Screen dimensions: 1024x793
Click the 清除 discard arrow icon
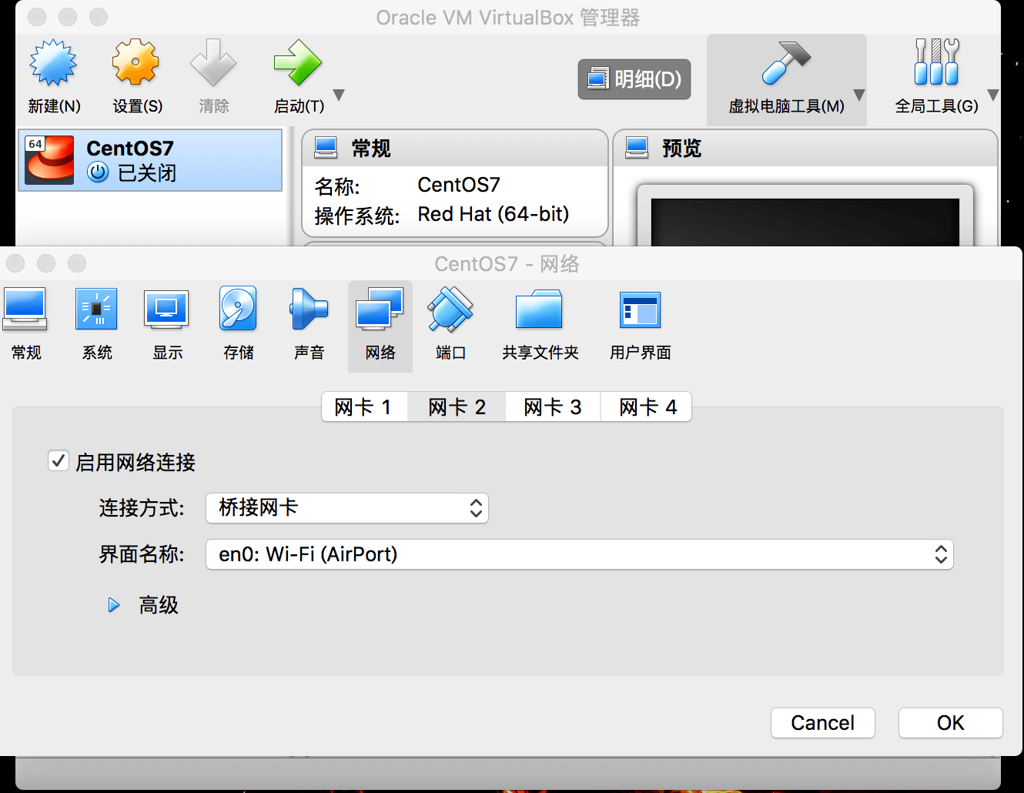tap(213, 63)
